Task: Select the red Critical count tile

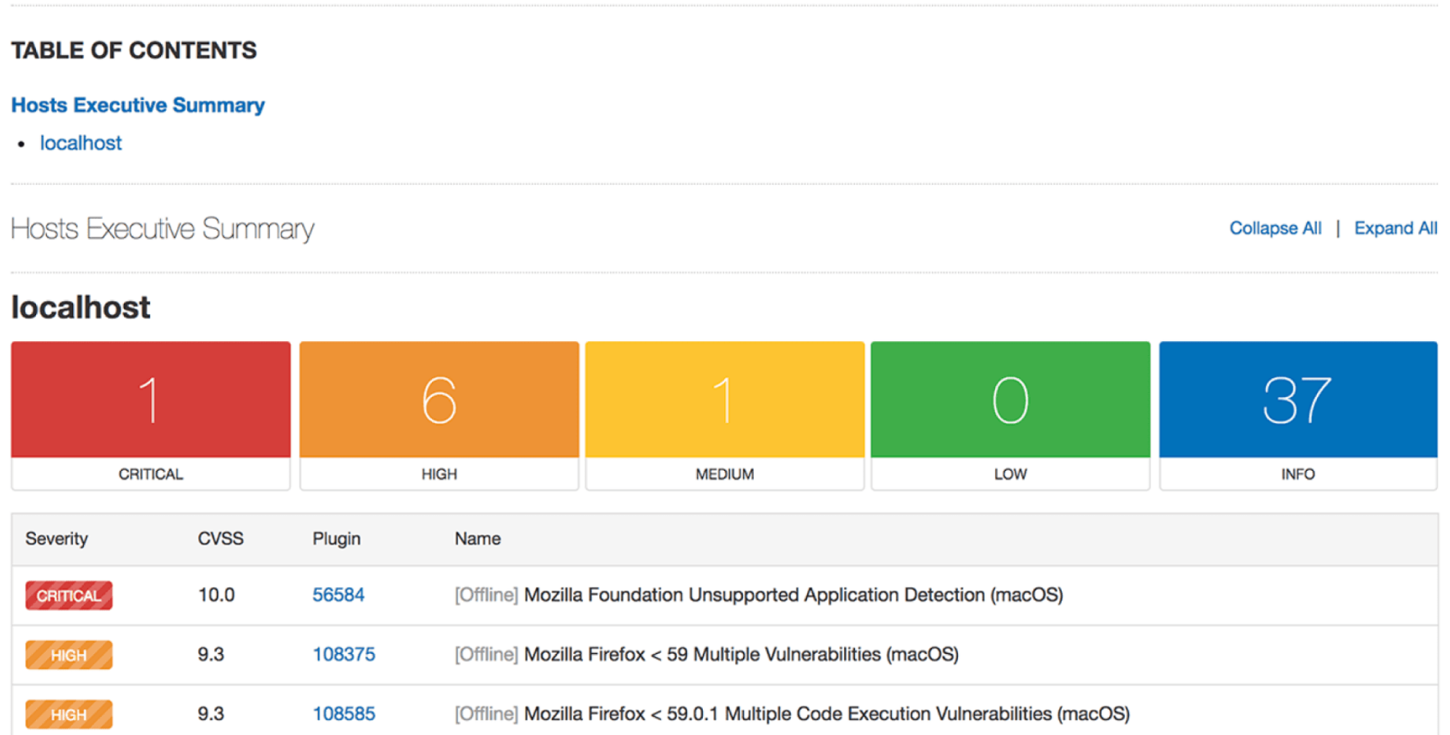Action: click(150, 400)
